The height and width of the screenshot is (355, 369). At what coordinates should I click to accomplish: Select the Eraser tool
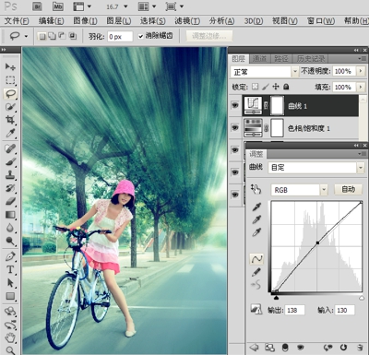point(10,201)
